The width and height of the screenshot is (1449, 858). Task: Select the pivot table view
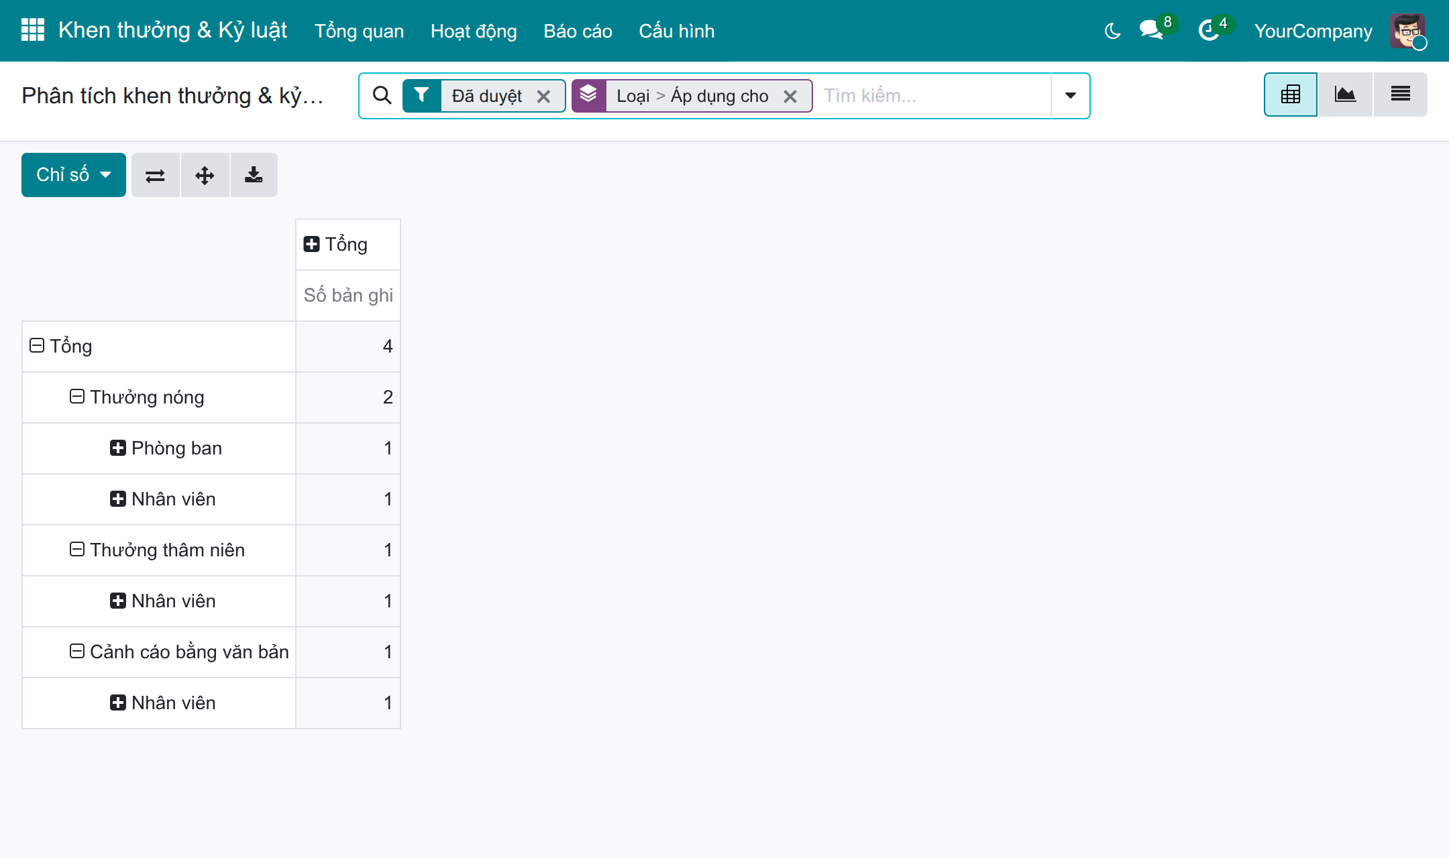[1291, 95]
